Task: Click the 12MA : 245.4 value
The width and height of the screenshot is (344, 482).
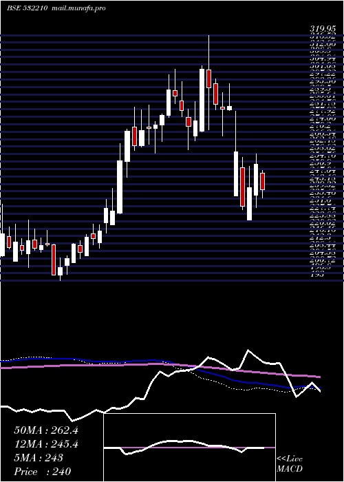Action: point(46,444)
